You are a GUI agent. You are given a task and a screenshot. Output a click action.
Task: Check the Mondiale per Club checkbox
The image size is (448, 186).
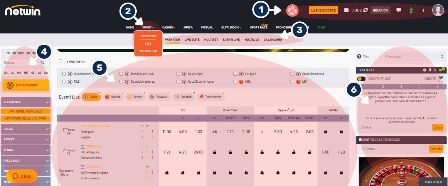coord(121,74)
